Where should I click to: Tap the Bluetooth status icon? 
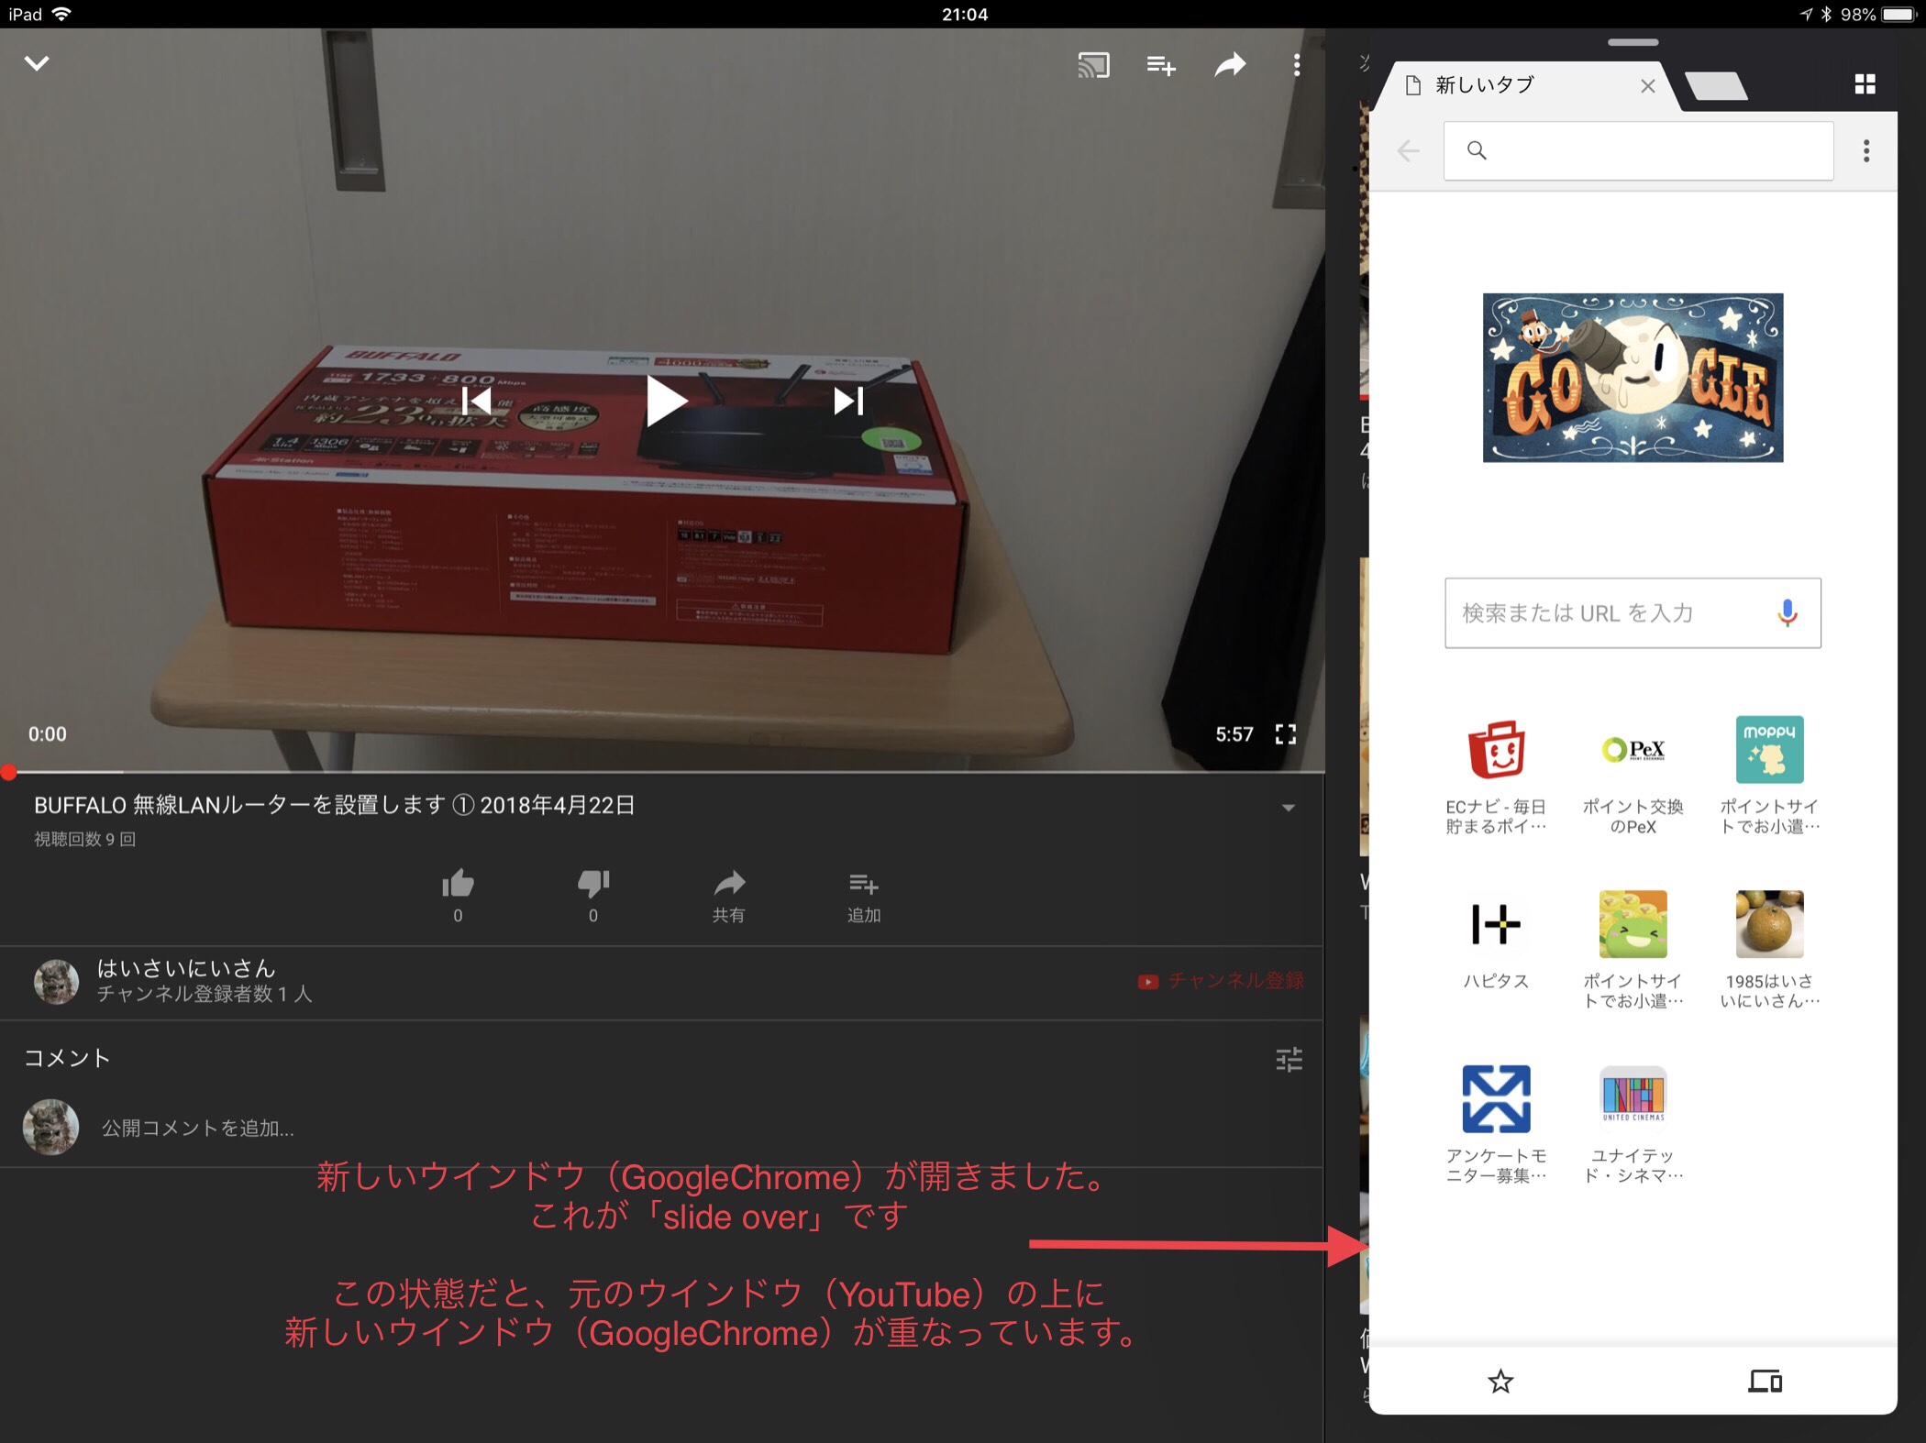tap(1826, 14)
